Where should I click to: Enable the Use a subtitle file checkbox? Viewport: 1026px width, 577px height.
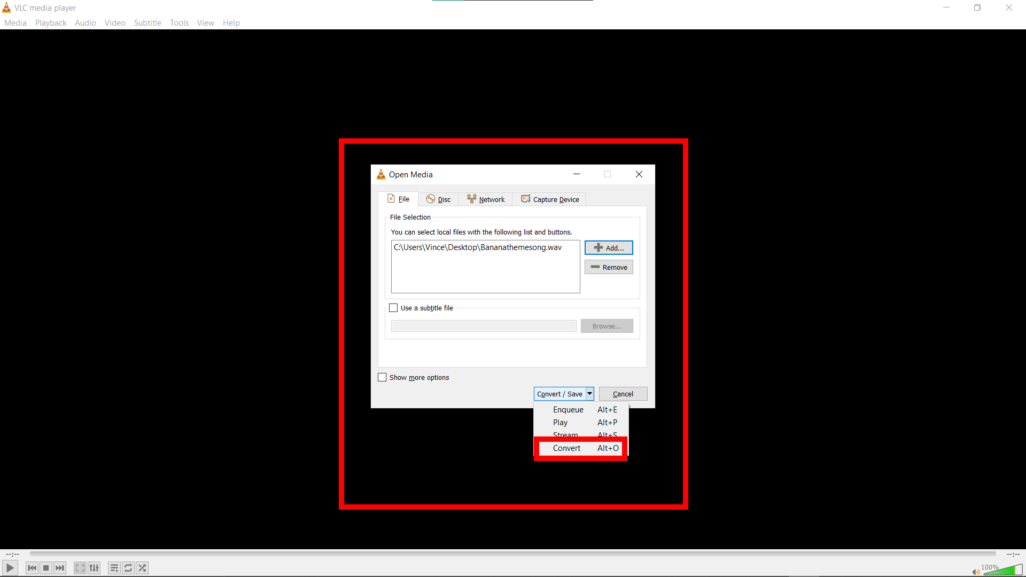[394, 308]
